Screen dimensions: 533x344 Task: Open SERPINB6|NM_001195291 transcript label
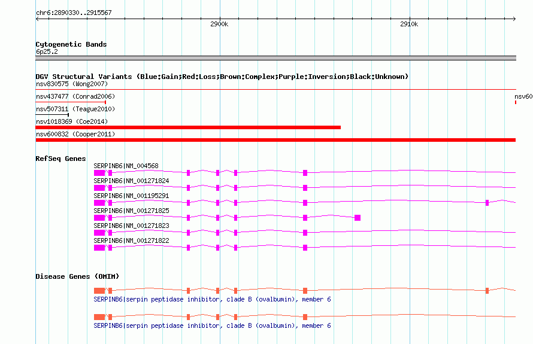[131, 196]
